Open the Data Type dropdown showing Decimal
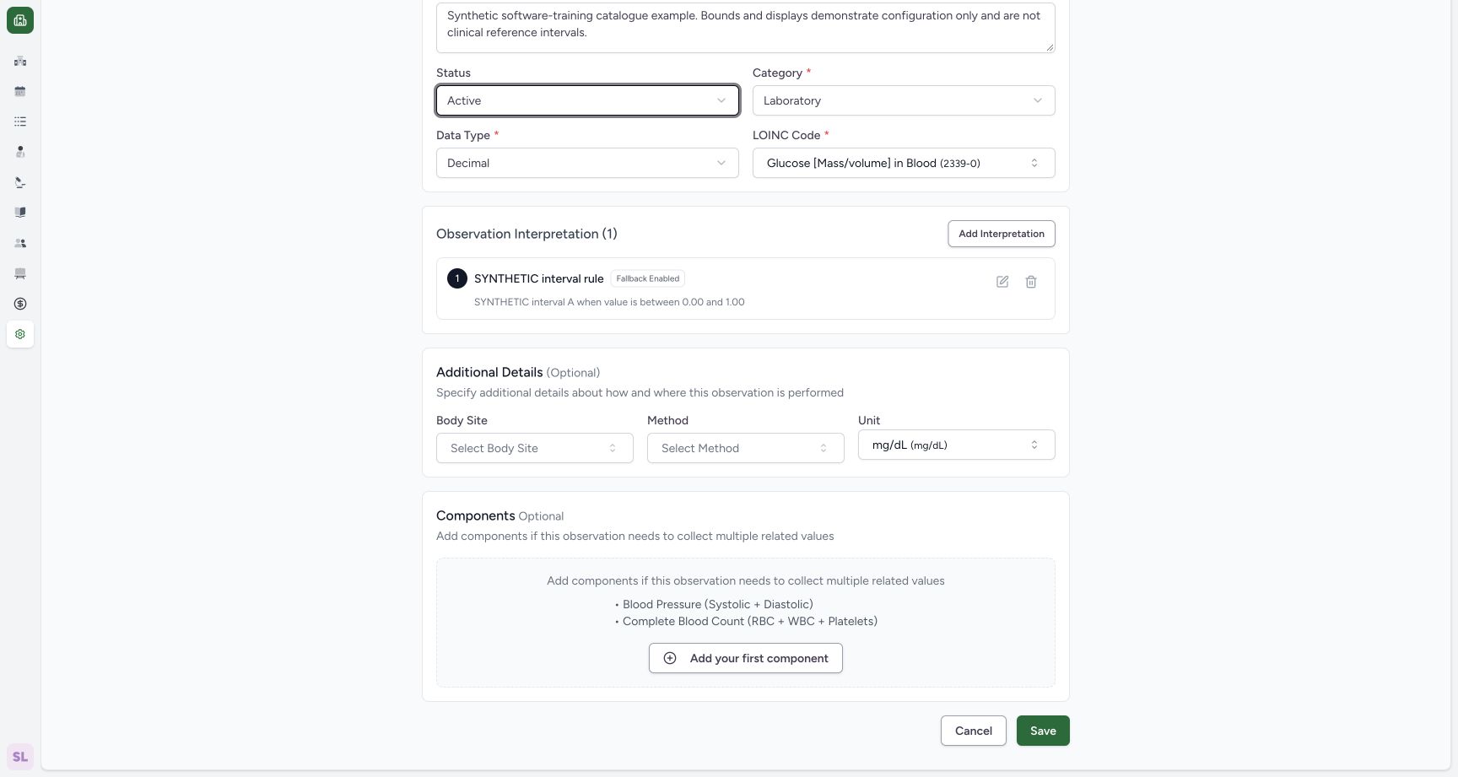Screen dimensions: 1458x777 (x=587, y=163)
